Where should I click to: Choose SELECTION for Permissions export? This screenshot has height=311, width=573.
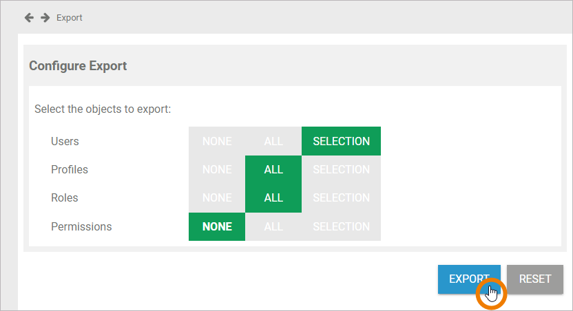tap(341, 226)
